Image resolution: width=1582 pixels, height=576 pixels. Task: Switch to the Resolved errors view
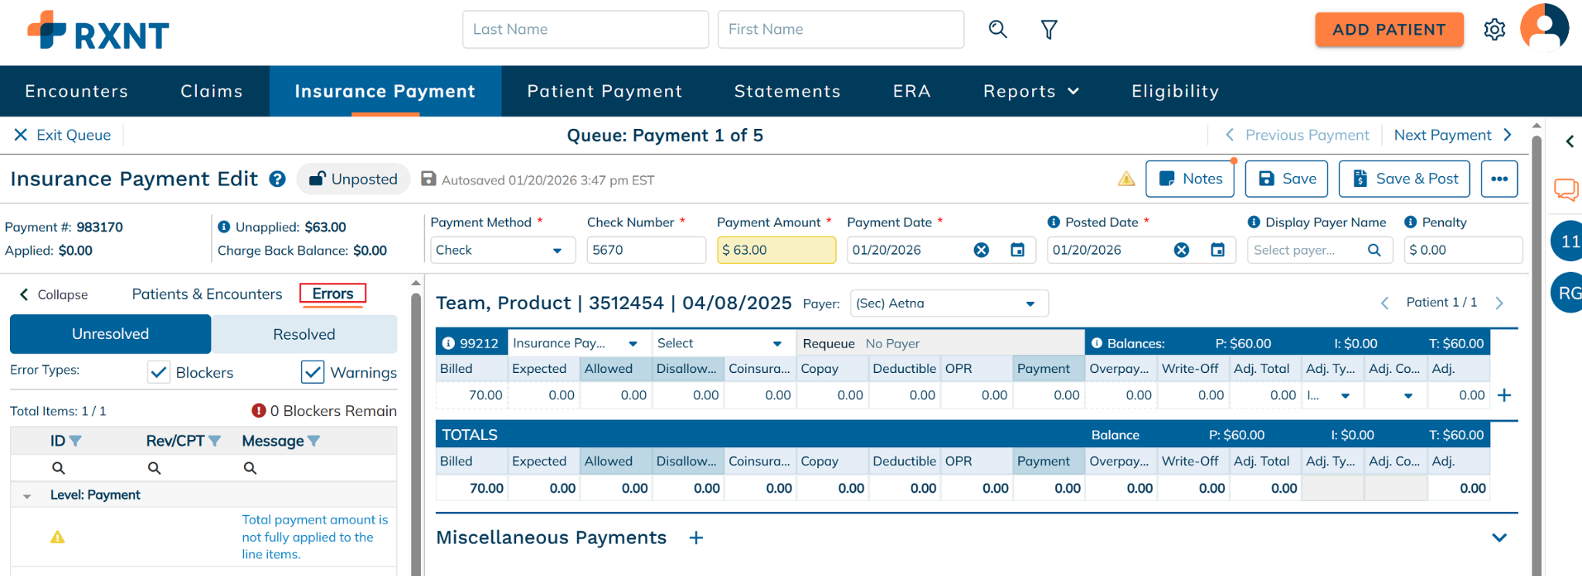tap(304, 334)
